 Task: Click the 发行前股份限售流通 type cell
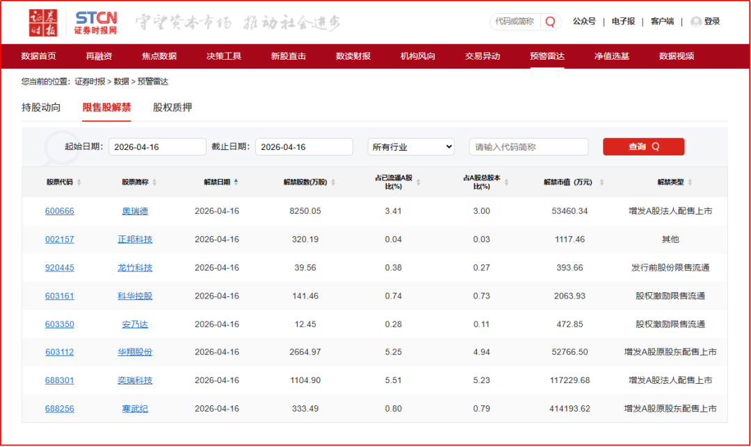[670, 268]
